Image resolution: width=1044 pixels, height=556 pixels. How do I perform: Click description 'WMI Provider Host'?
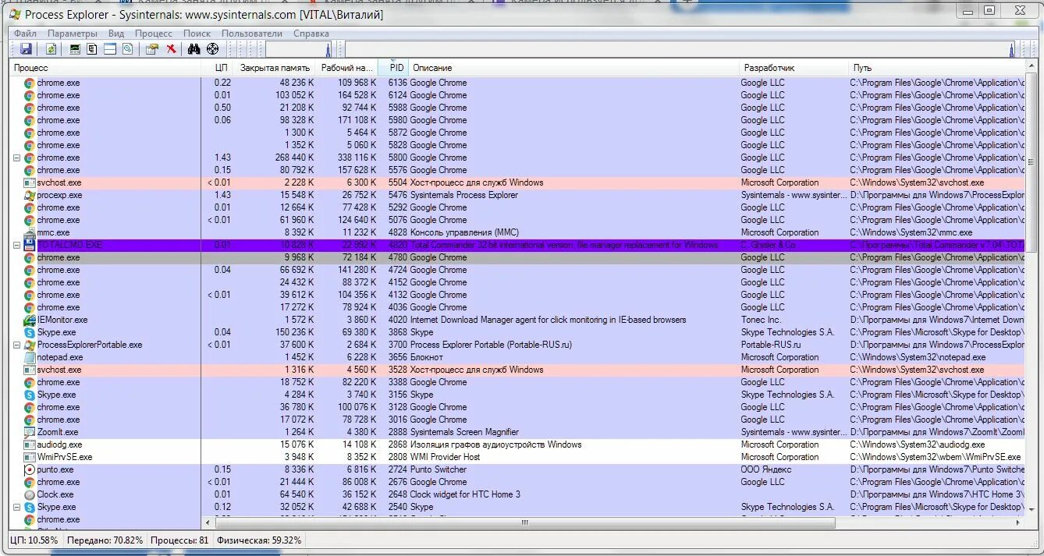tap(445, 457)
